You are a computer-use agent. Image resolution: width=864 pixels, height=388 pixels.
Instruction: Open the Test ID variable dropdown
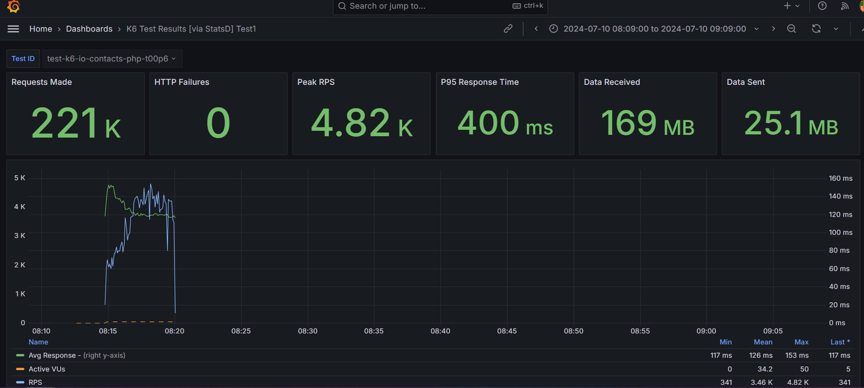pos(112,59)
